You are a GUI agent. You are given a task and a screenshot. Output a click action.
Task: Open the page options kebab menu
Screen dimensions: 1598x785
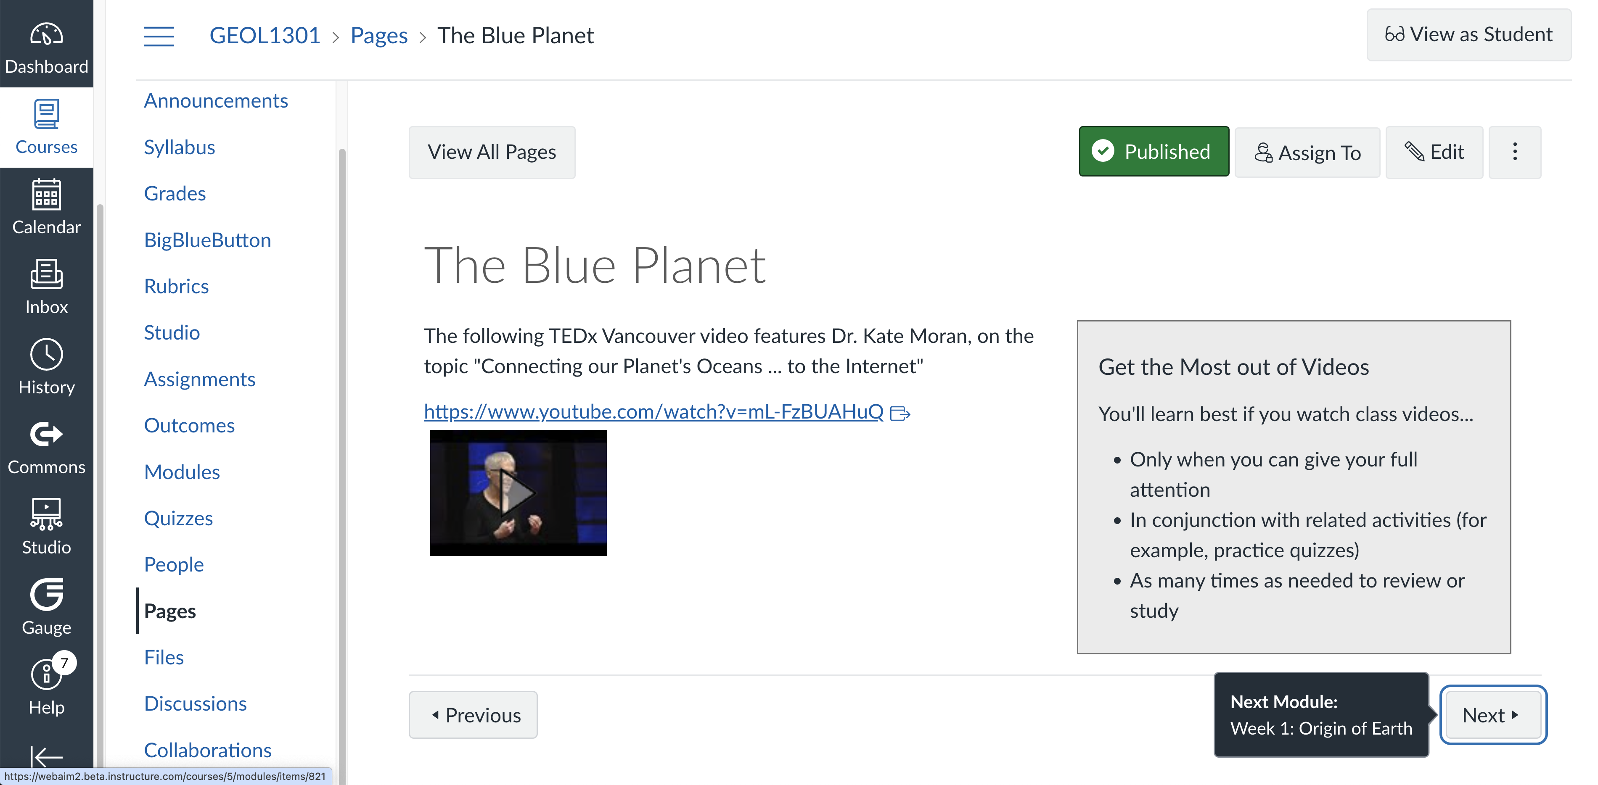coord(1515,151)
